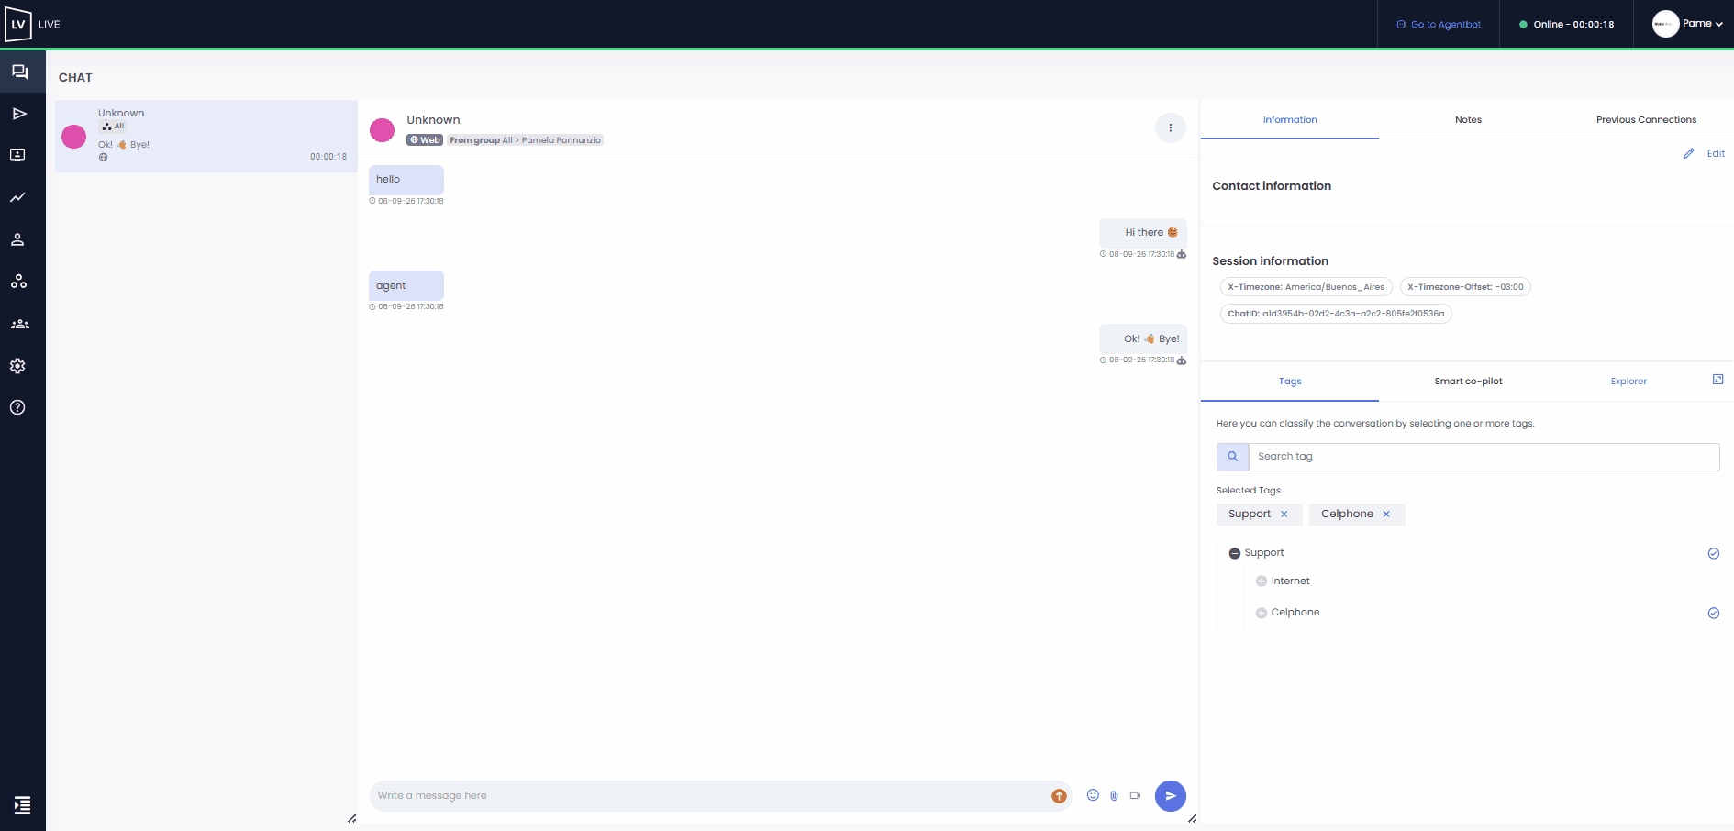Attach a file with paperclip icon
Viewport: 1734px width, 831px height.
coord(1114,795)
